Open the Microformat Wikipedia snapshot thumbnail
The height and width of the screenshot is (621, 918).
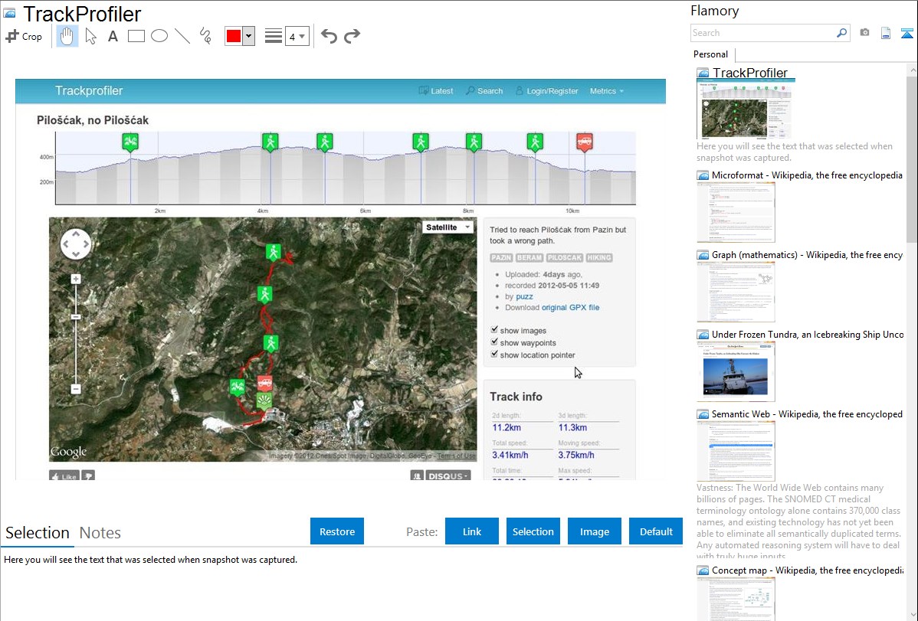coord(736,212)
